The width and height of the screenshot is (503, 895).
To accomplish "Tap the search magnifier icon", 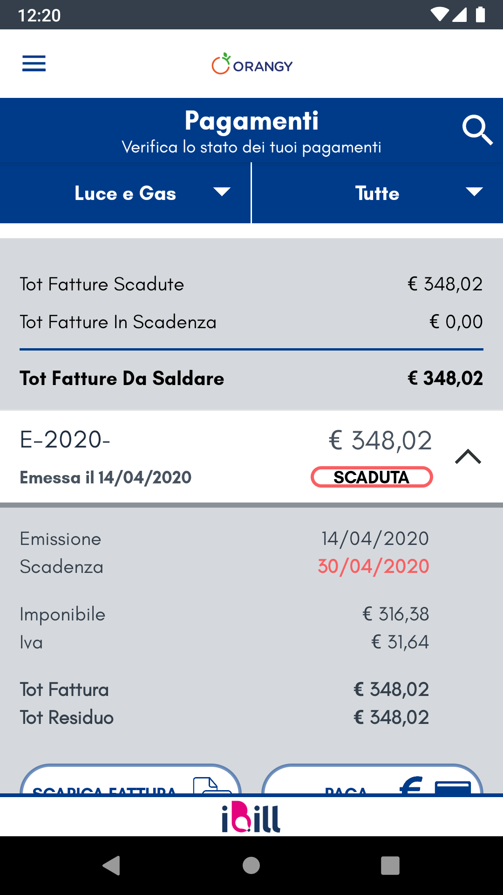I will click(x=477, y=131).
